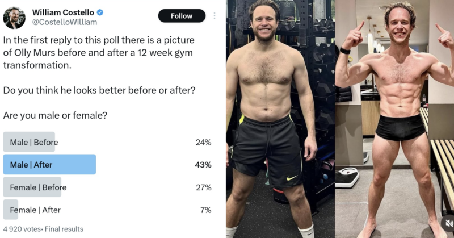Click the 24% result for Male Before
Viewport: 454px width, 238px height.
point(203,142)
